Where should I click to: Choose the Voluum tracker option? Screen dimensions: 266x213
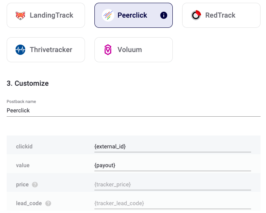click(134, 50)
